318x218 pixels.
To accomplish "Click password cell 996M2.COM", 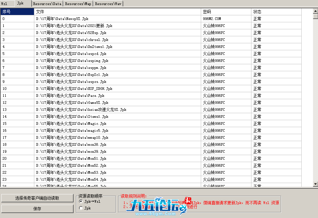I will pyautogui.click(x=212, y=19).
